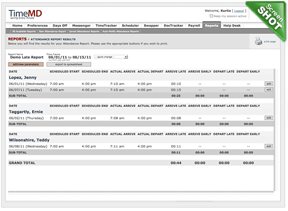Click the printer icon to print page
This screenshot has height=211, width=288.
click(x=258, y=41)
